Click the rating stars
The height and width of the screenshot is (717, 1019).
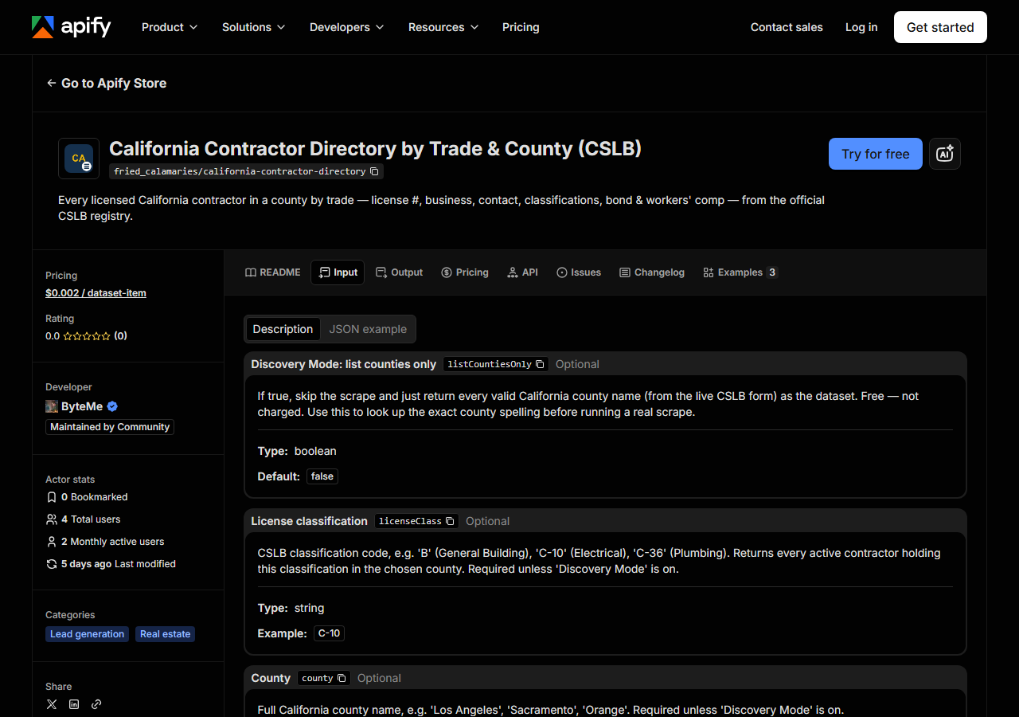[x=87, y=336]
